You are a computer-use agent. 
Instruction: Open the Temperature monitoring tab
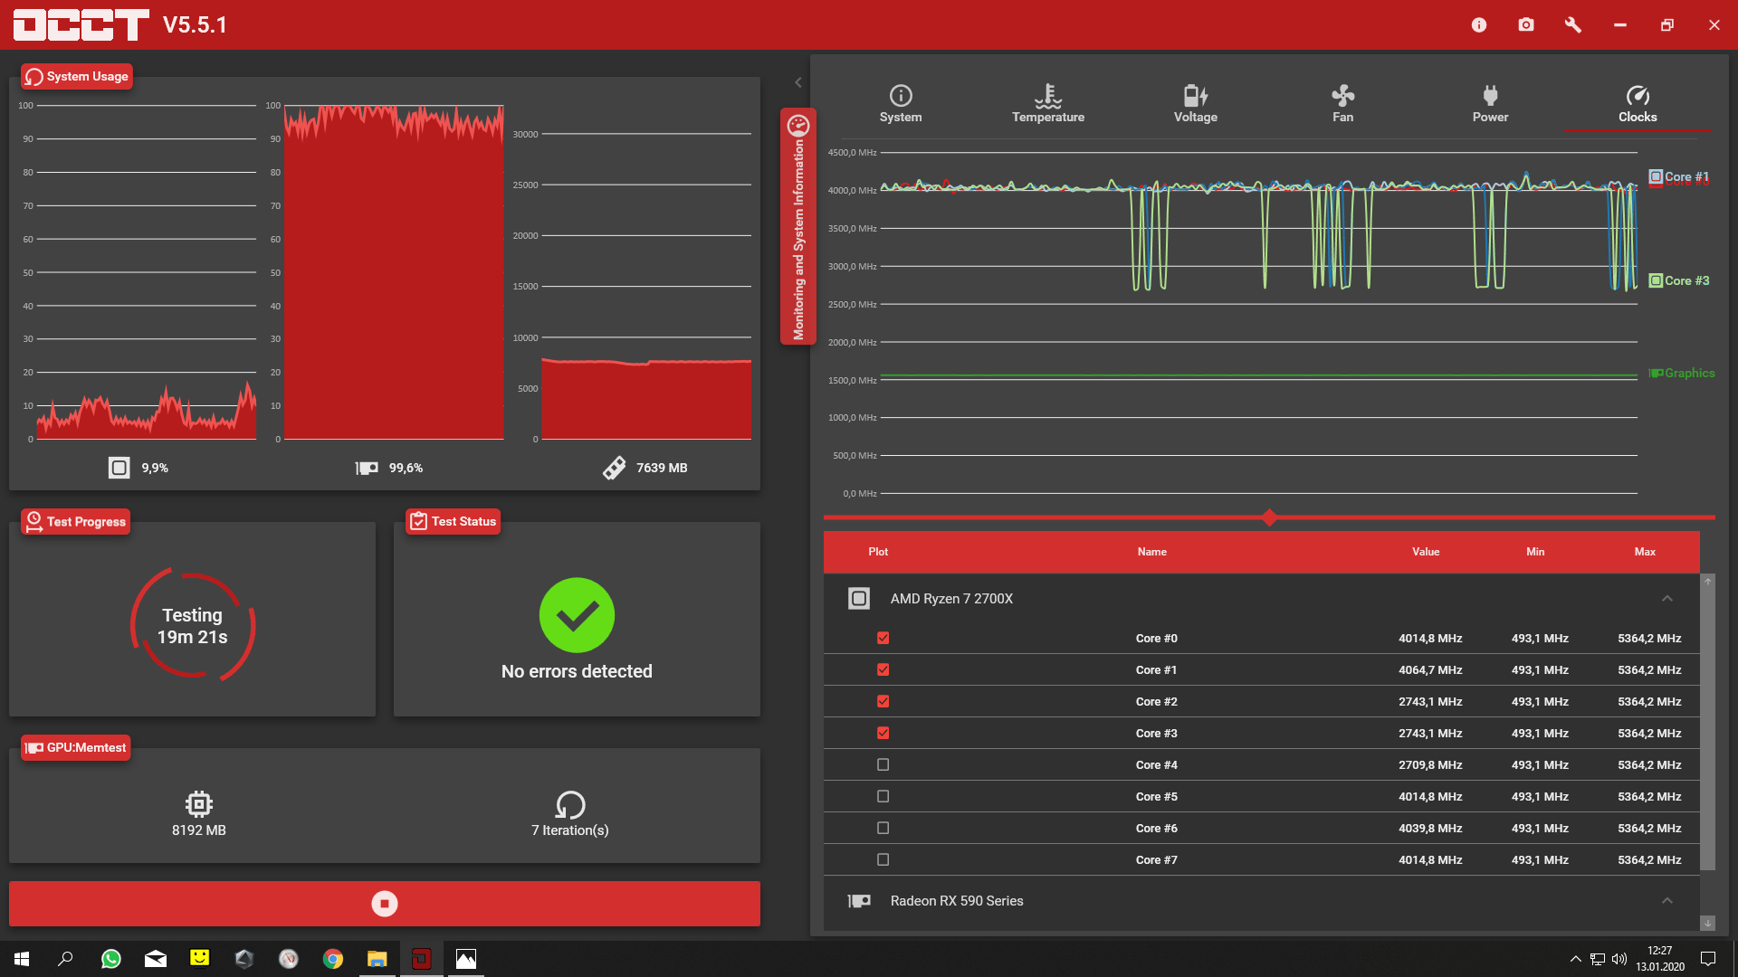pyautogui.click(x=1047, y=103)
